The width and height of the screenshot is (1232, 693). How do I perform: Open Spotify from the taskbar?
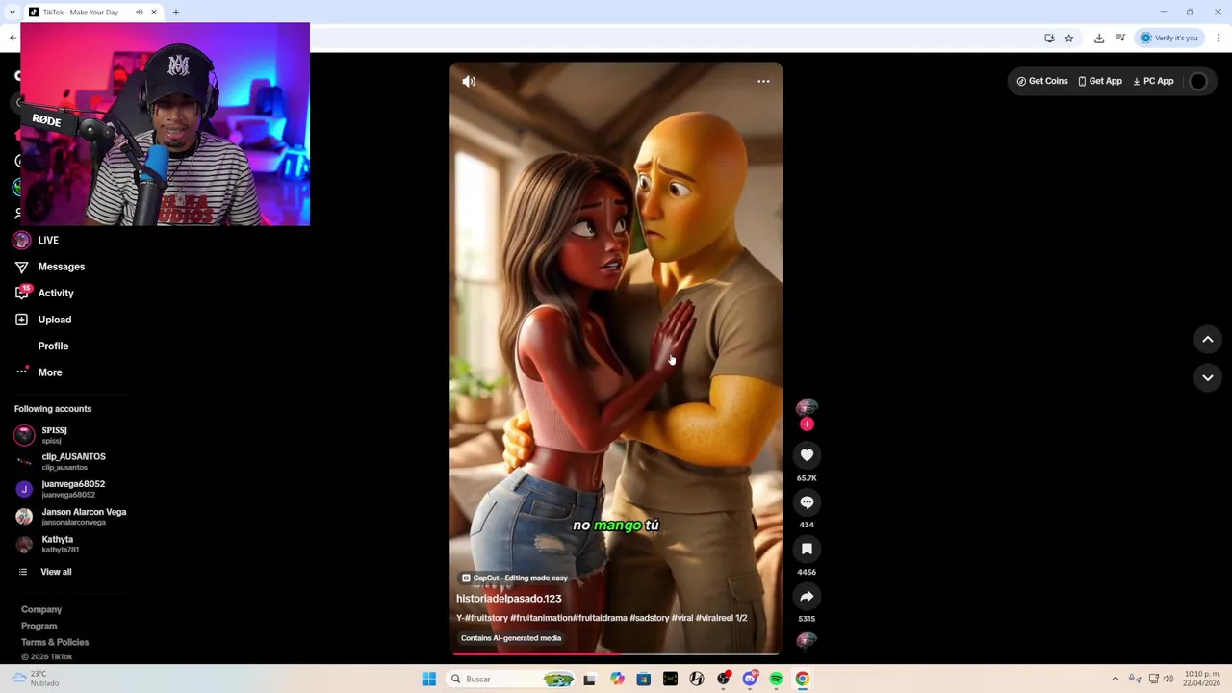pos(776,679)
